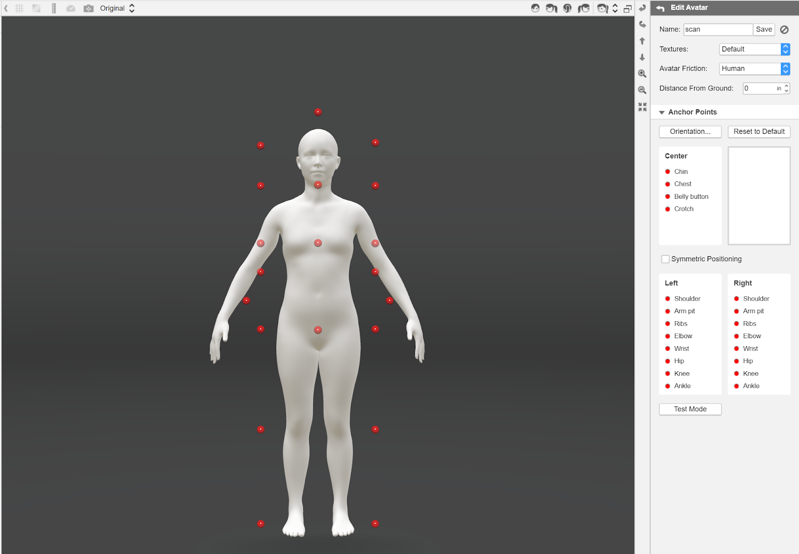The image size is (799, 554).
Task: Click the avatar Name field
Action: pos(718,29)
